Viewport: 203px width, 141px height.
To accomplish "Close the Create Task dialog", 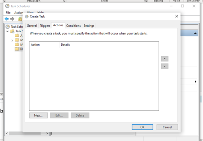I will [177, 16].
